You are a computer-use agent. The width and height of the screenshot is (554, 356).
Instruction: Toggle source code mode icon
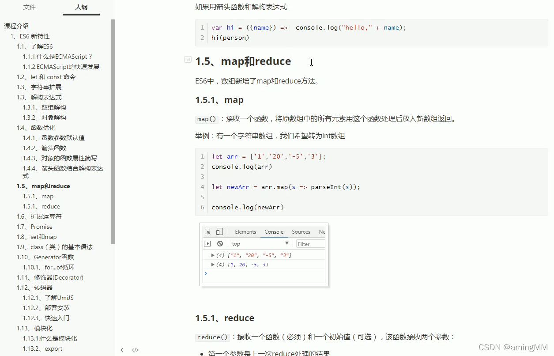pos(135,350)
